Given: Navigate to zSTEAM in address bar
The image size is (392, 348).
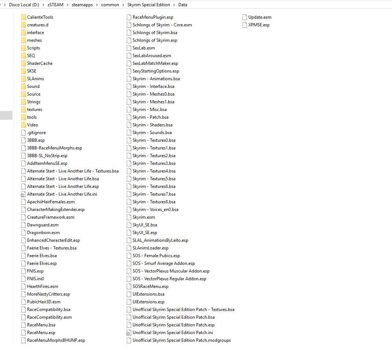Looking at the screenshot, I should click(55, 5).
